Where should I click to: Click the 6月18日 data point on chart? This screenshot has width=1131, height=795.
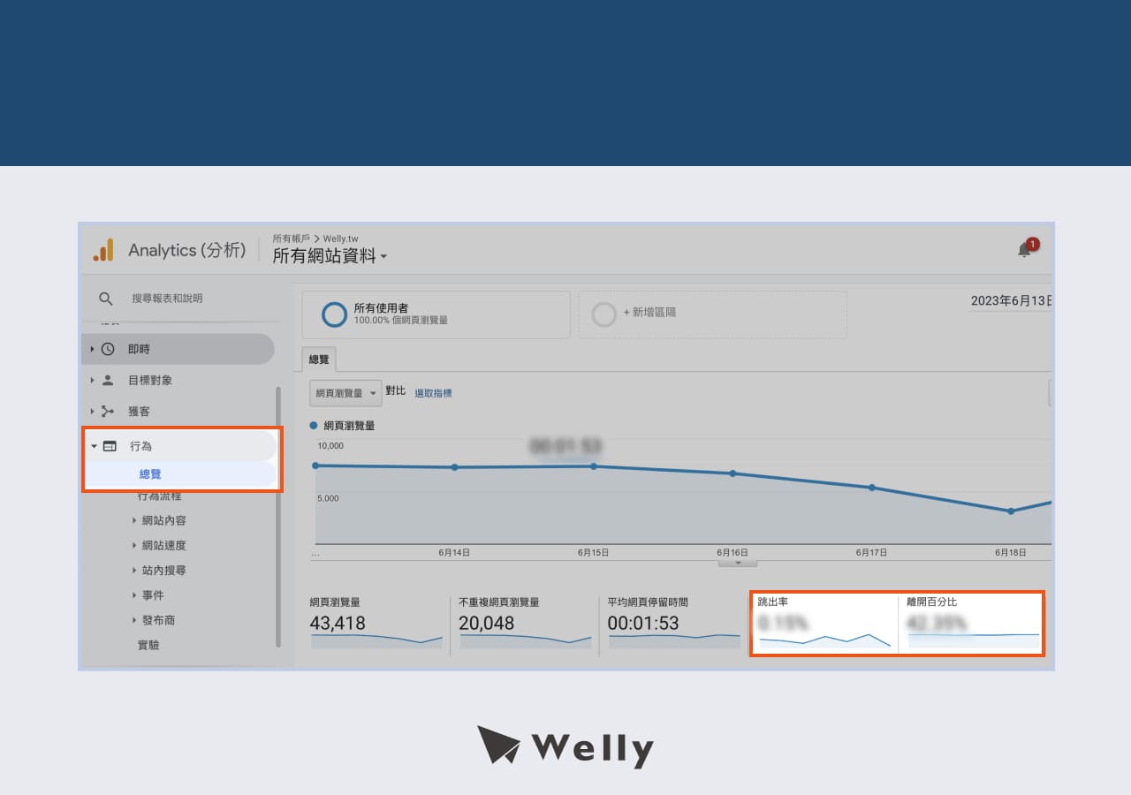(1011, 511)
